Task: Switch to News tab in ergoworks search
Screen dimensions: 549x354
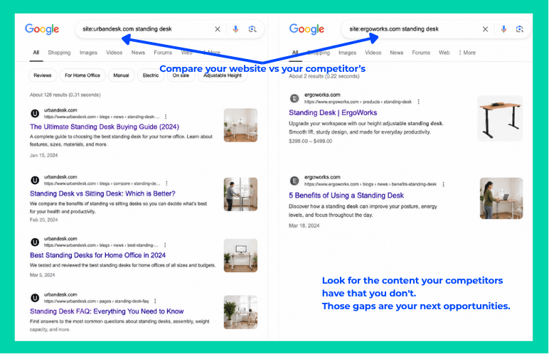Action: coord(396,53)
